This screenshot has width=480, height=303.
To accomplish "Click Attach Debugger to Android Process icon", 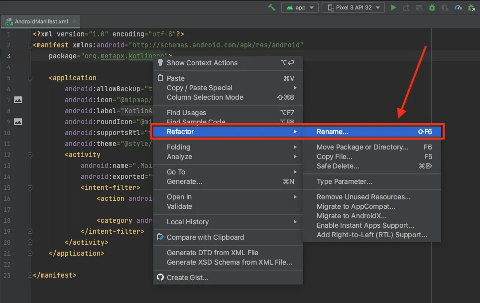I will point(472,7).
